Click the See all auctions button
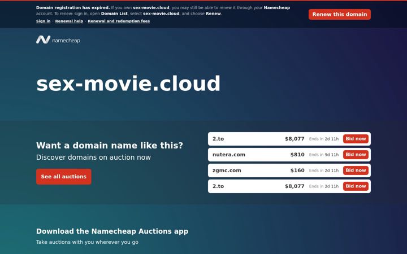407x254 pixels. point(63,177)
